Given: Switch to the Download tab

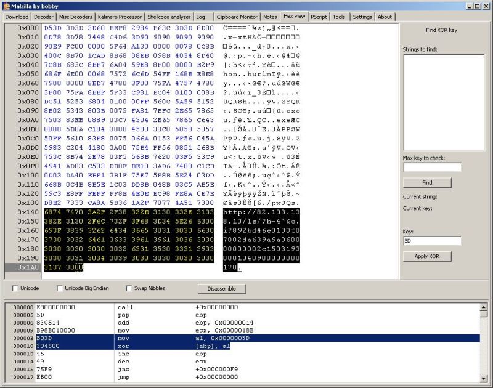Looking at the screenshot, I should pos(15,17).
